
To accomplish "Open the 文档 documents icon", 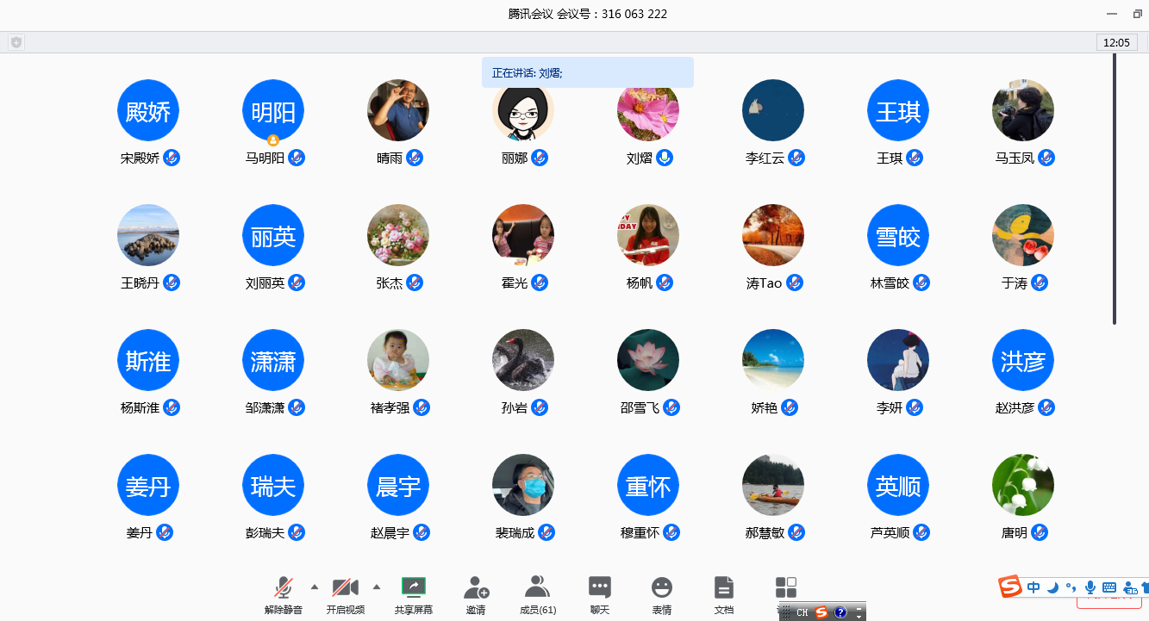I will (x=724, y=588).
